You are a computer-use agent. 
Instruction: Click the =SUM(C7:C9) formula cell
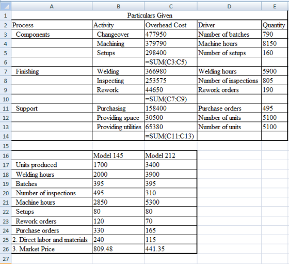[171, 99]
